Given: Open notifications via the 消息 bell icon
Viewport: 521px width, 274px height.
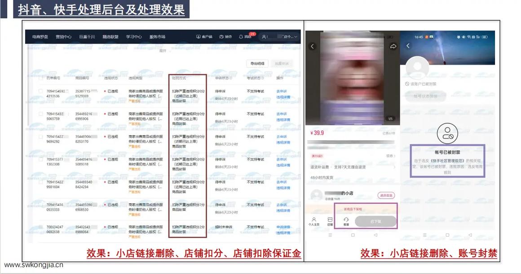Looking at the screenshot, I should (241, 37).
